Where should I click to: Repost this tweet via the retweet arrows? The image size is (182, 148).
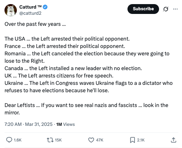(x=50, y=140)
